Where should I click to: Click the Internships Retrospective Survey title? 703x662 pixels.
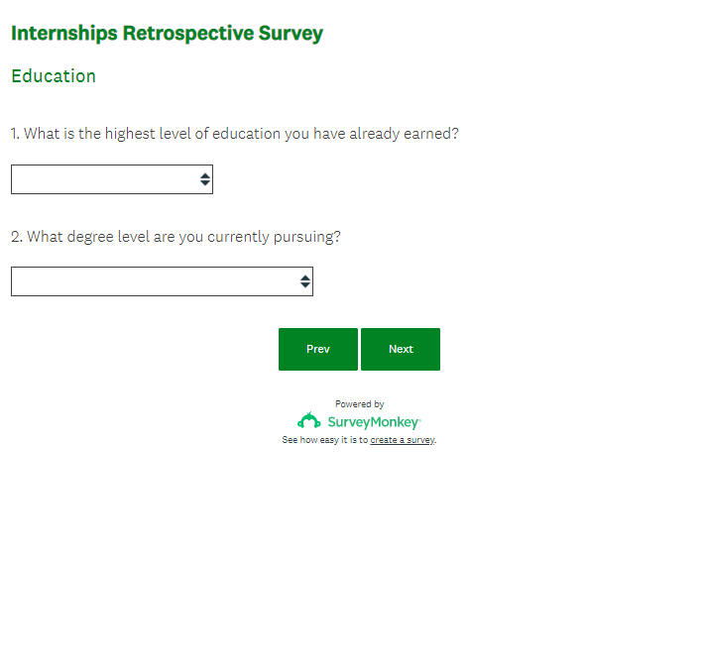(167, 33)
